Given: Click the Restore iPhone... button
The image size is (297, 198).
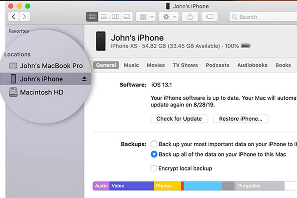Looking at the screenshot, I should point(240,119).
